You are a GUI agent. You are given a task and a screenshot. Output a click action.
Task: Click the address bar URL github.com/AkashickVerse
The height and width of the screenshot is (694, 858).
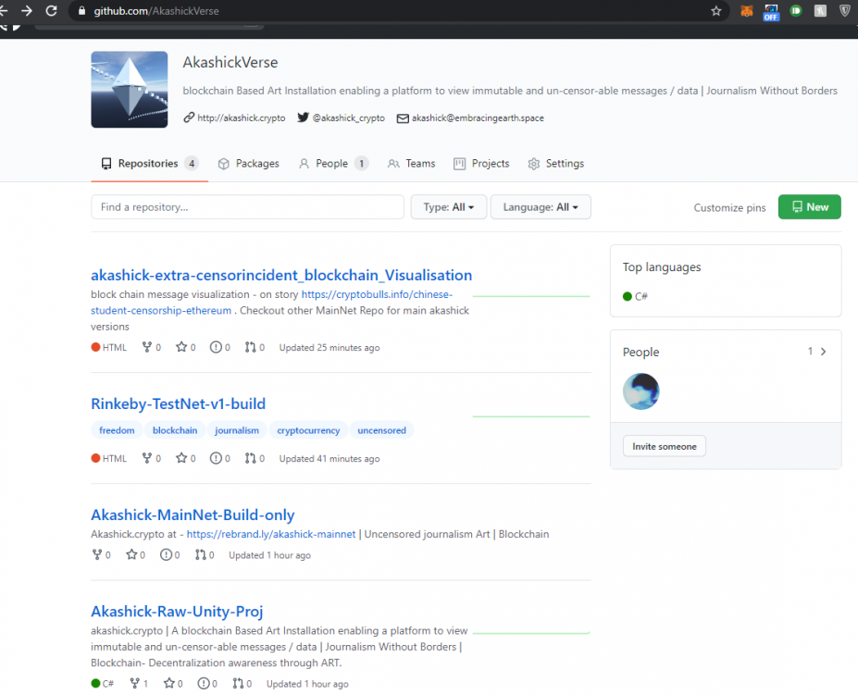click(155, 11)
